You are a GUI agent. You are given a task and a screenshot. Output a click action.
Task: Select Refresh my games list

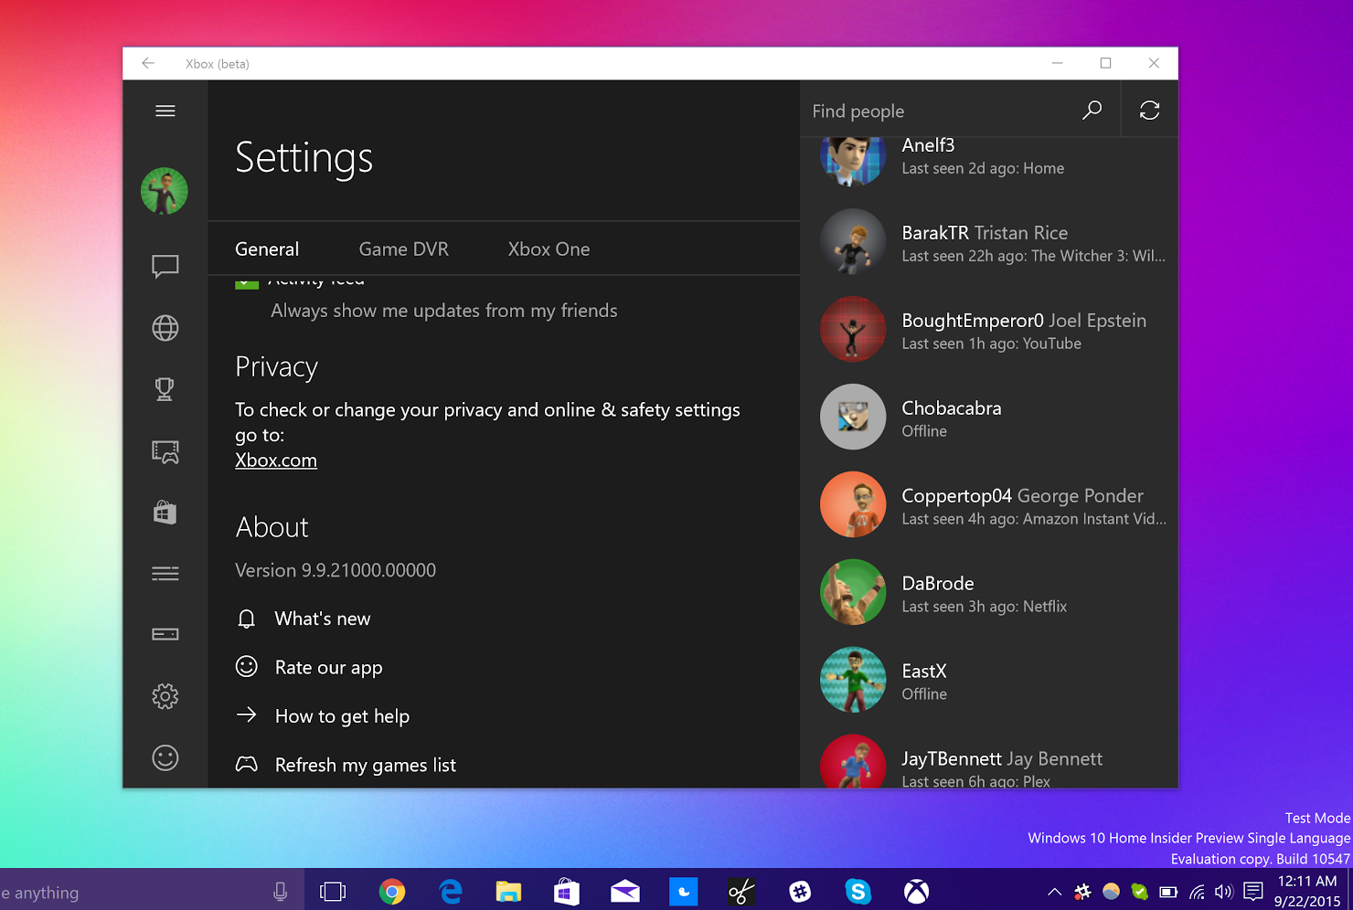365,765
